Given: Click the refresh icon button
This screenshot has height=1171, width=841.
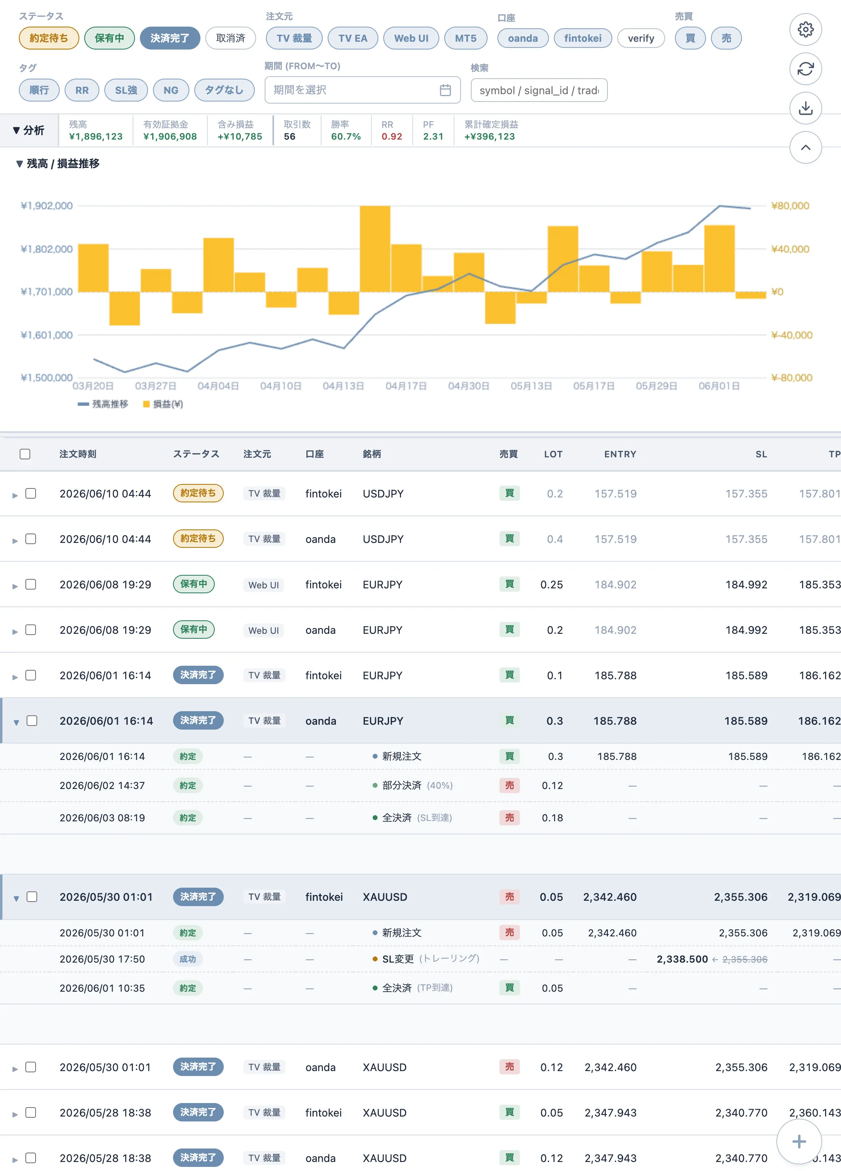Looking at the screenshot, I should click(805, 69).
